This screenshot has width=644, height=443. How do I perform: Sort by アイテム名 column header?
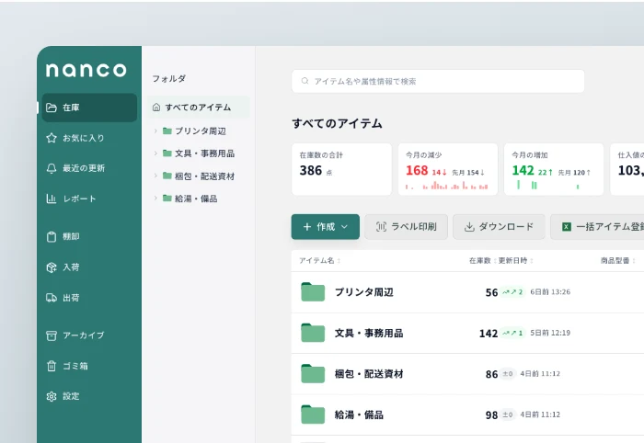click(x=320, y=260)
